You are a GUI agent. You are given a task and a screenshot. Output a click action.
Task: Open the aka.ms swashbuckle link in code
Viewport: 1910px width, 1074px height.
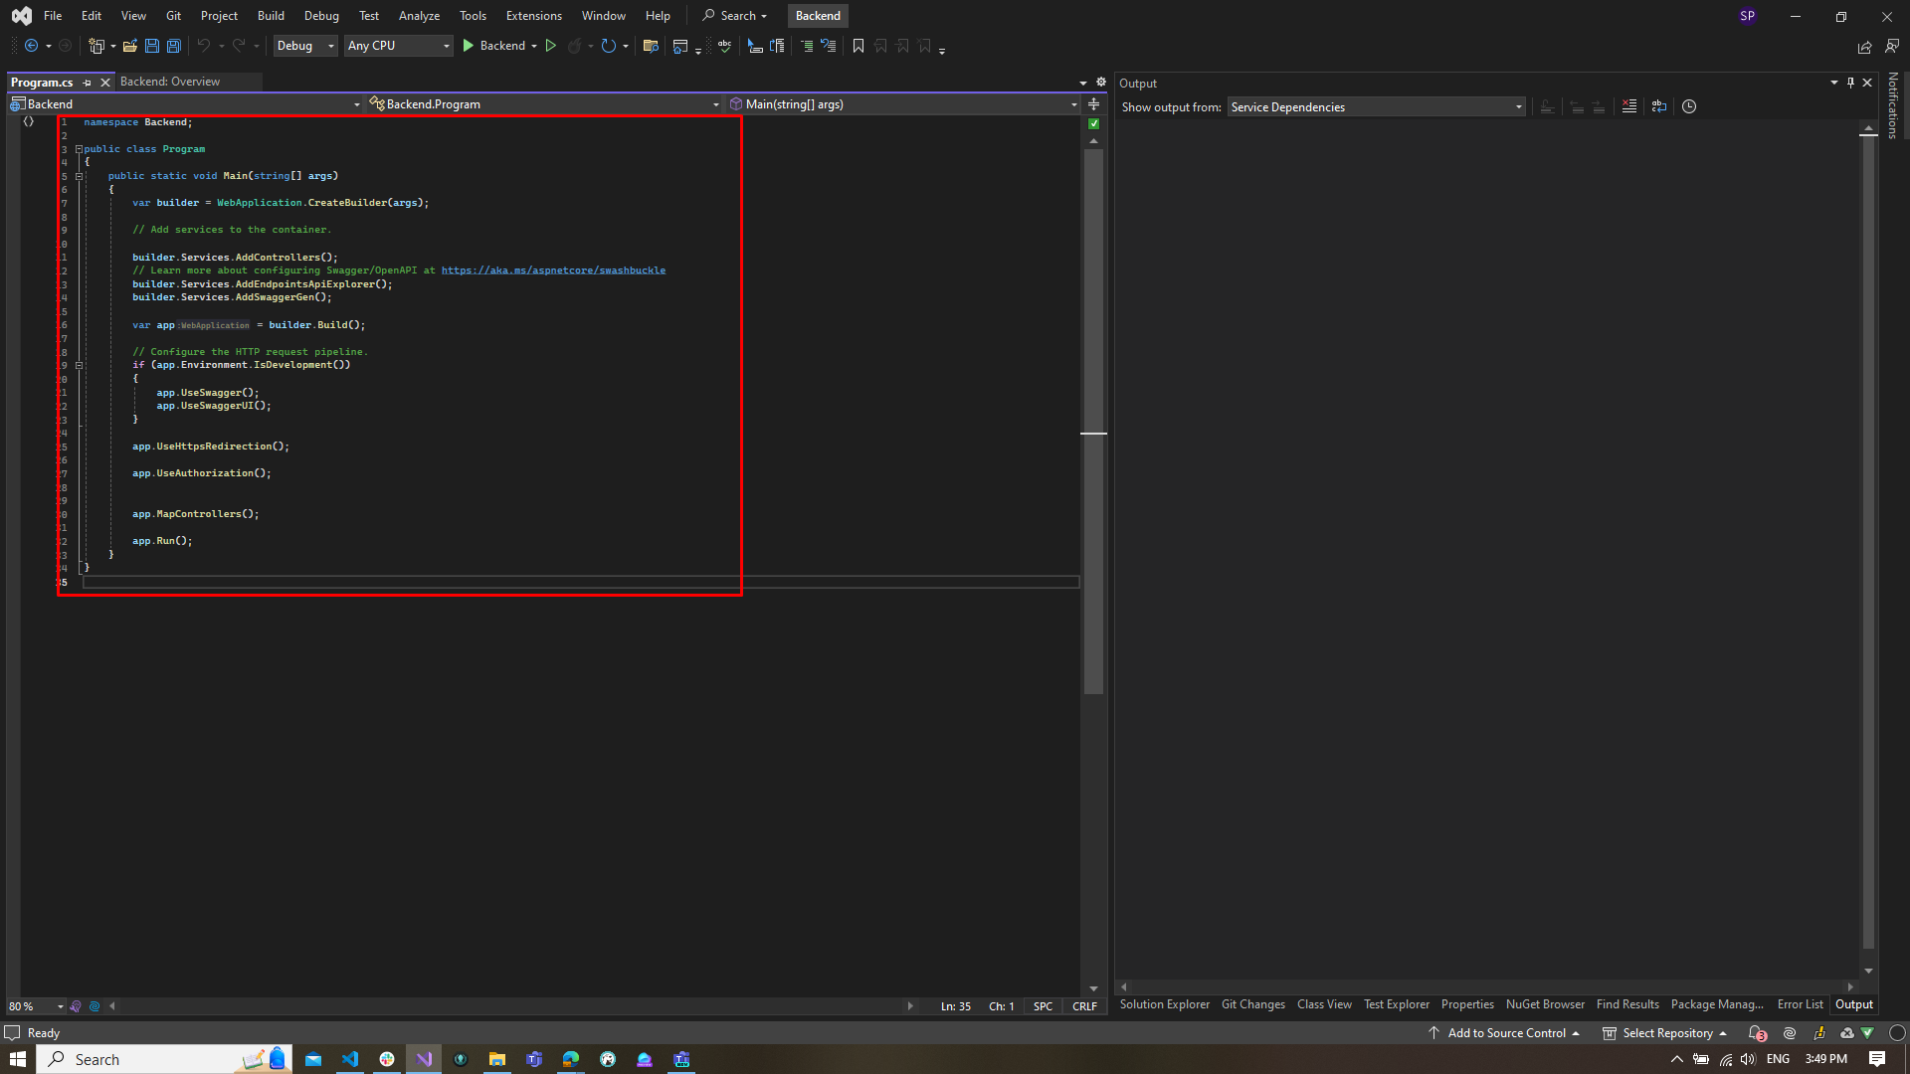[553, 270]
